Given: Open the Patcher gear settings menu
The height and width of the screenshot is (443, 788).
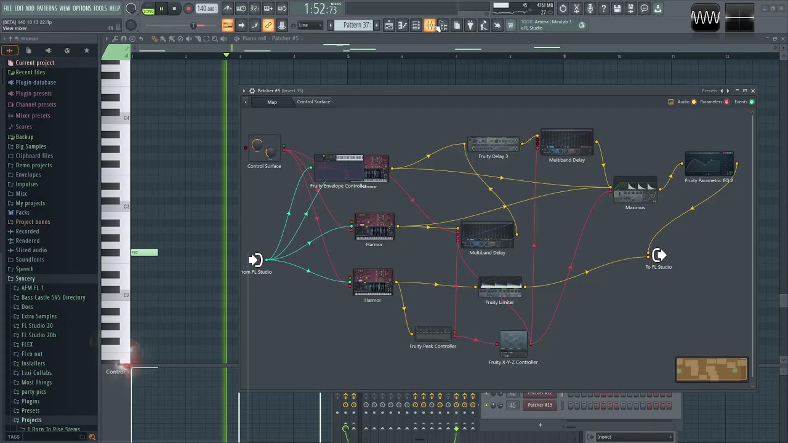Looking at the screenshot, I should point(252,90).
